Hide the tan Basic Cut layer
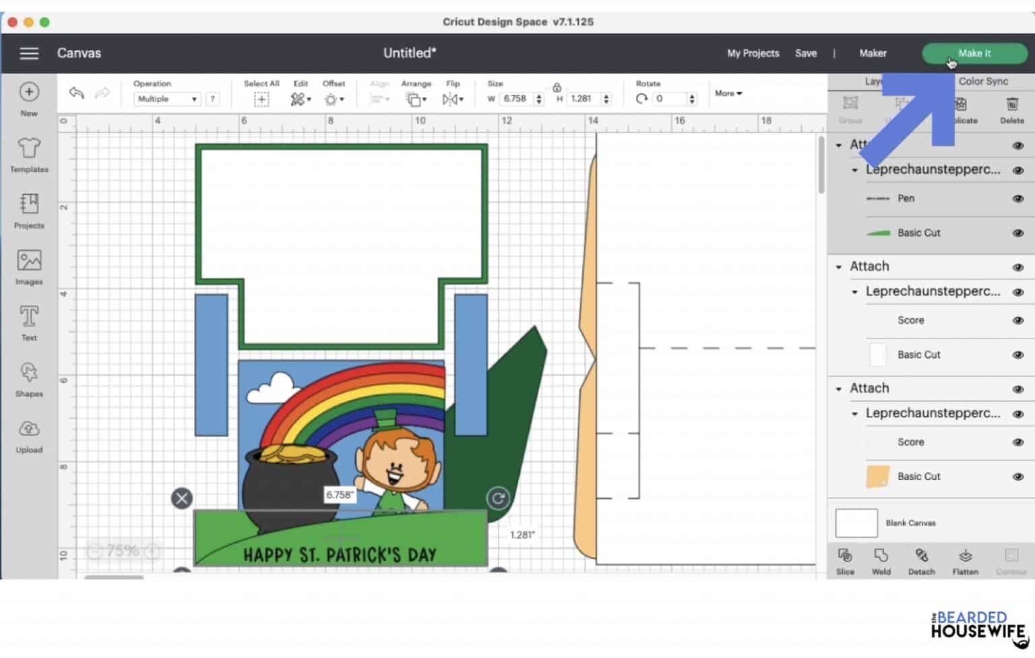The width and height of the screenshot is (1035, 658). (1018, 477)
